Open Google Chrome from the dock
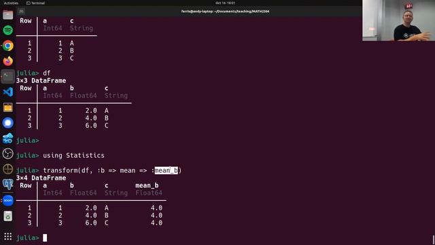This screenshot has height=245, width=435. 7,46
